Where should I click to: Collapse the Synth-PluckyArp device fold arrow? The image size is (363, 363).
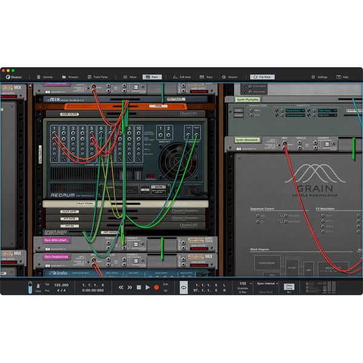(x=229, y=100)
